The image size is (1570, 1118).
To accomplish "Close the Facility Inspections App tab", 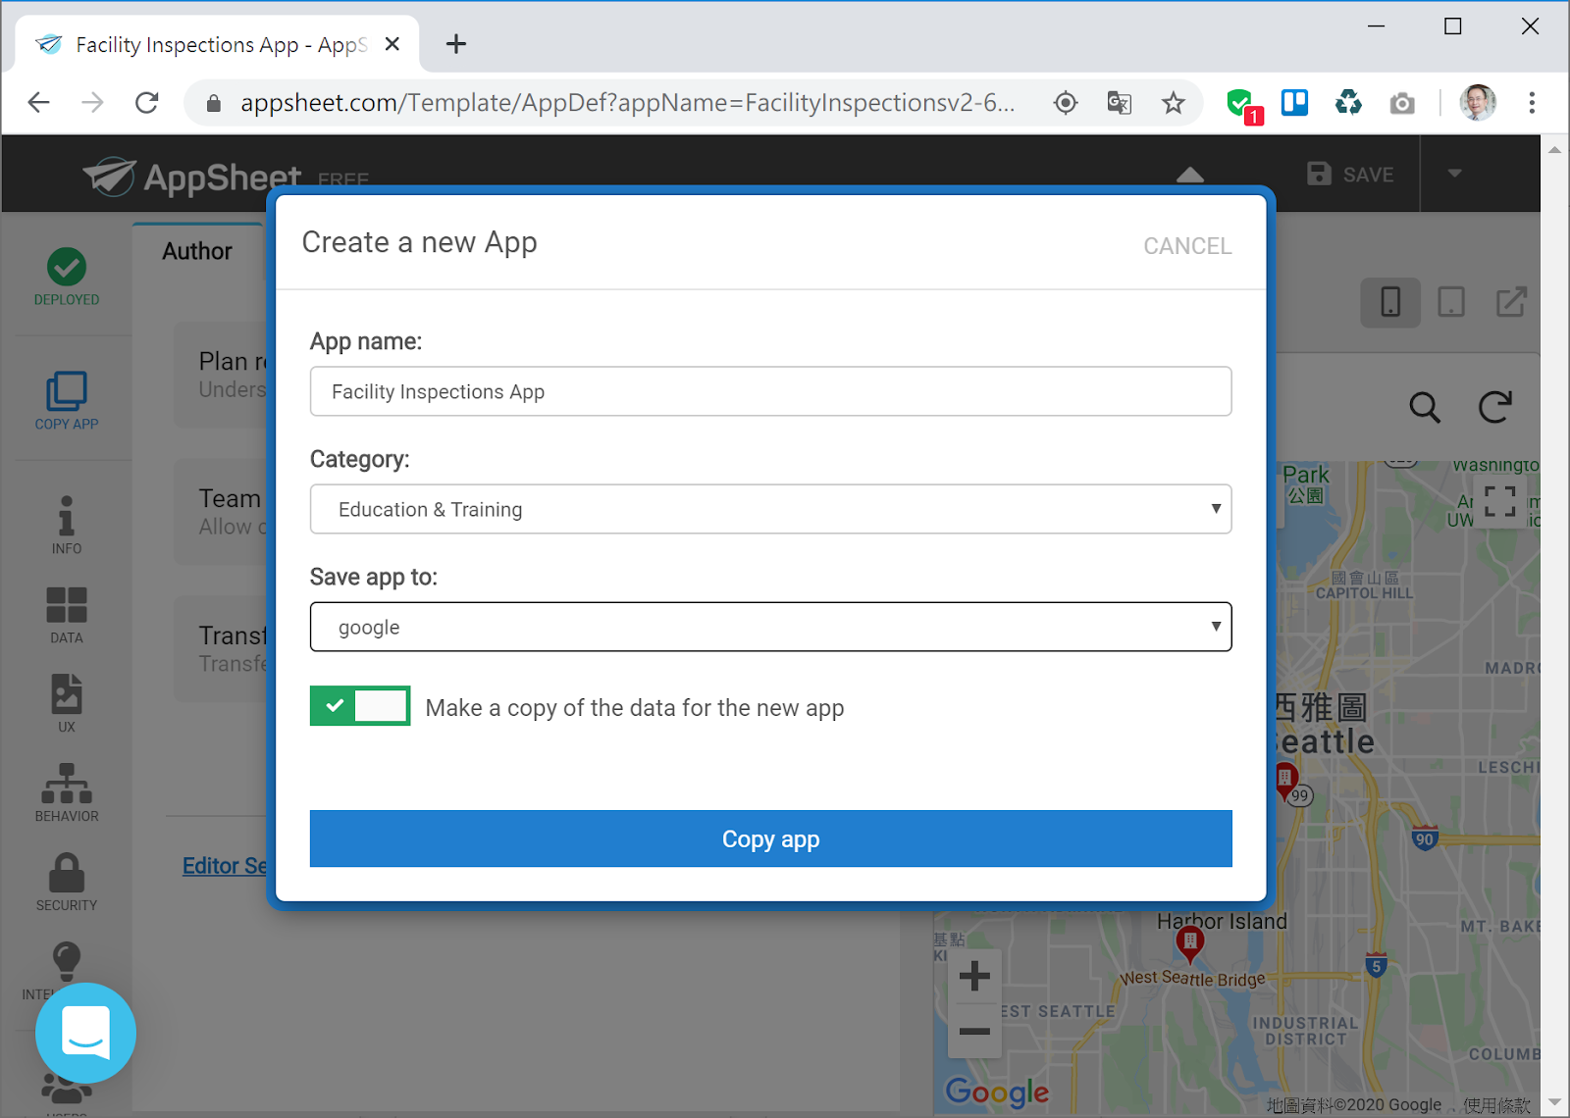I will [x=392, y=44].
